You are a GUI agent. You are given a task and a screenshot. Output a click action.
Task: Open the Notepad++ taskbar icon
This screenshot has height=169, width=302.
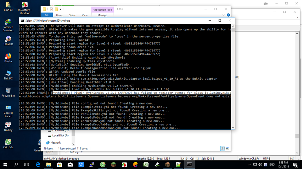point(178,165)
